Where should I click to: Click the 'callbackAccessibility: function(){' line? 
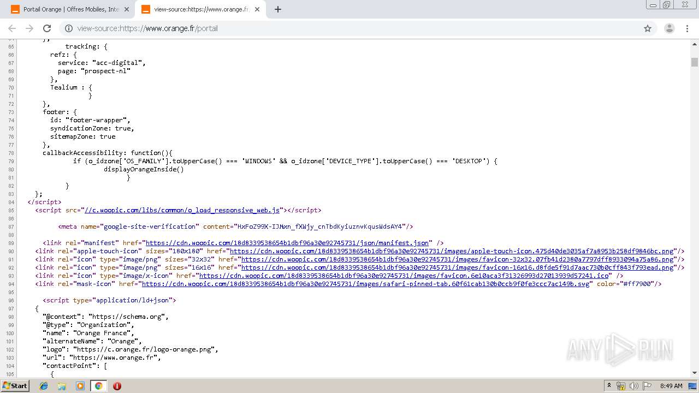pos(108,153)
